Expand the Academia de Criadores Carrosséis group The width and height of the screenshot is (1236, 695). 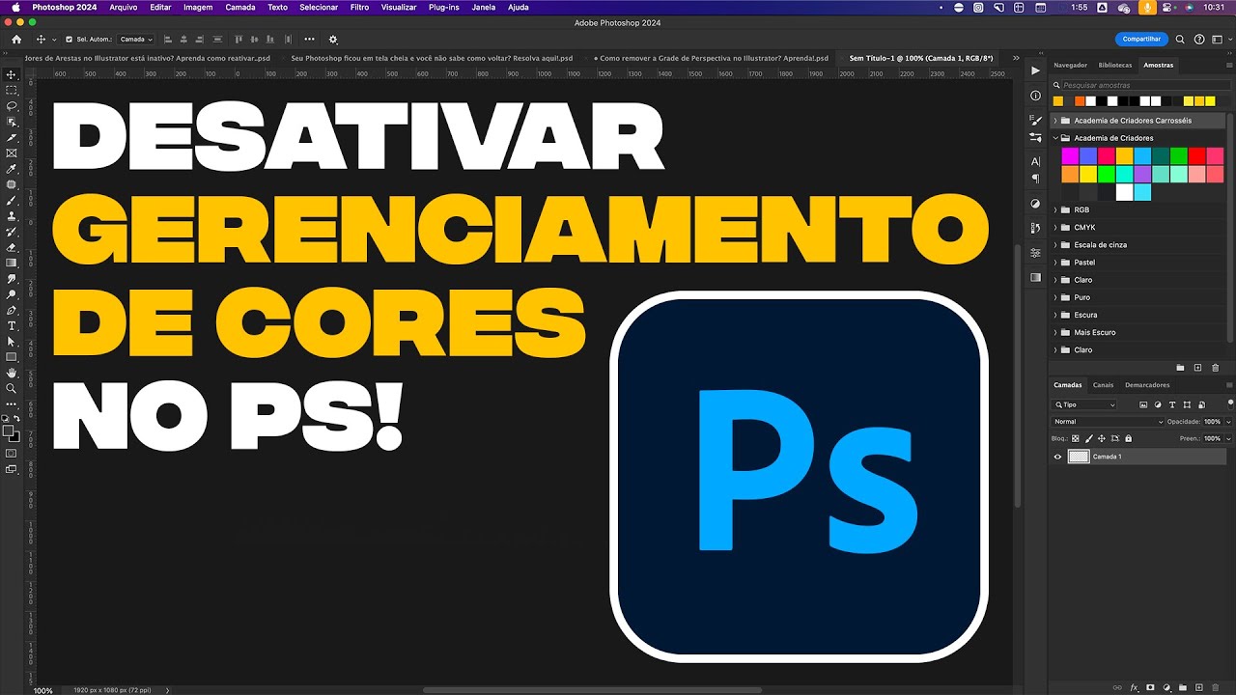coord(1055,121)
